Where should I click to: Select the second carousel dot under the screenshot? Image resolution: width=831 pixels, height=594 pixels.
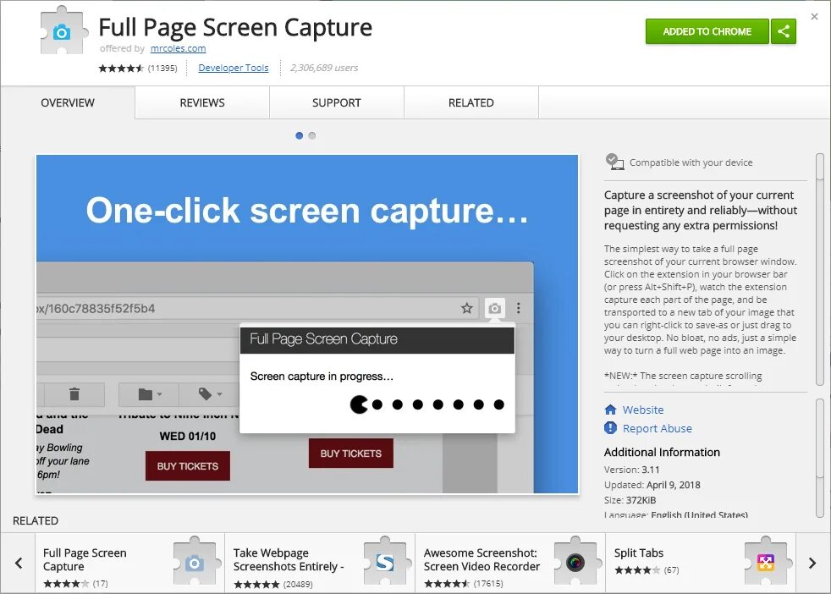coord(312,135)
